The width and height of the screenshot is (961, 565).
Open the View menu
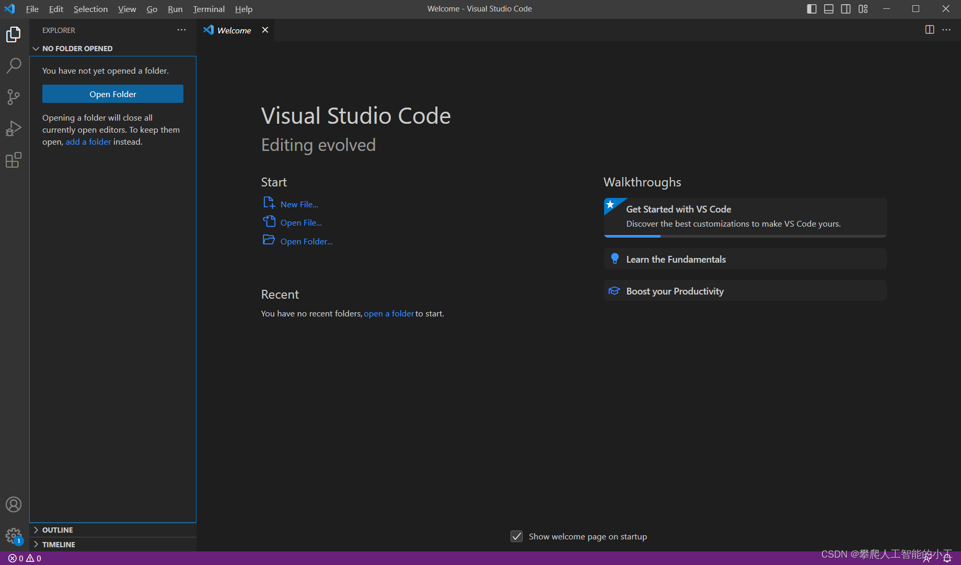click(127, 9)
